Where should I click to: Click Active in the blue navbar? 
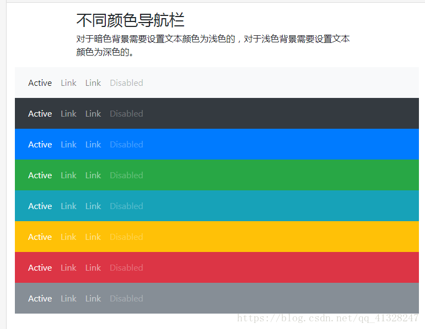coord(40,145)
